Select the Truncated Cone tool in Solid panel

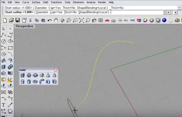(x=54, y=75)
